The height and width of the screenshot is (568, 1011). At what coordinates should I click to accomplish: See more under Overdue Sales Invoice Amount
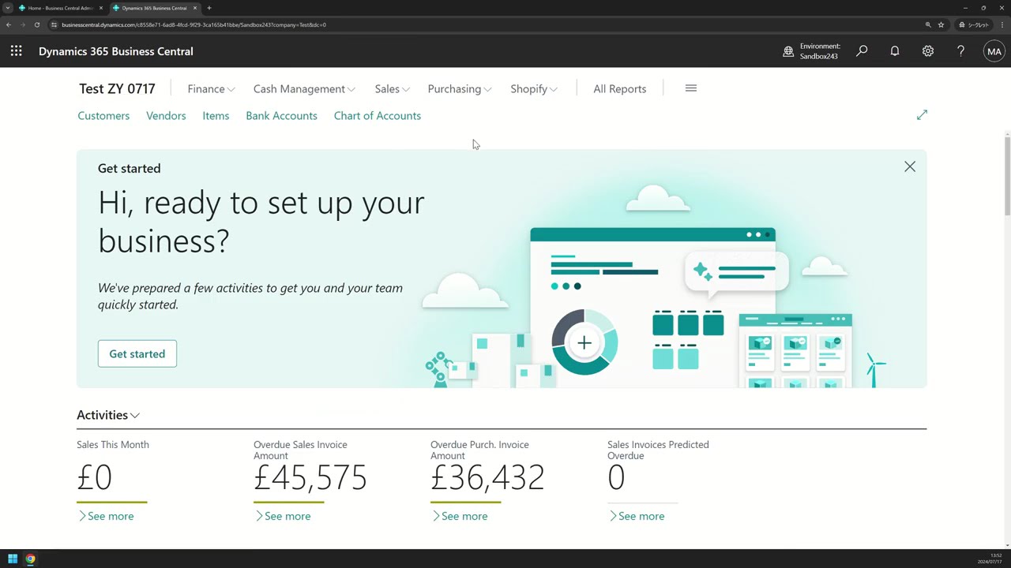tap(283, 516)
